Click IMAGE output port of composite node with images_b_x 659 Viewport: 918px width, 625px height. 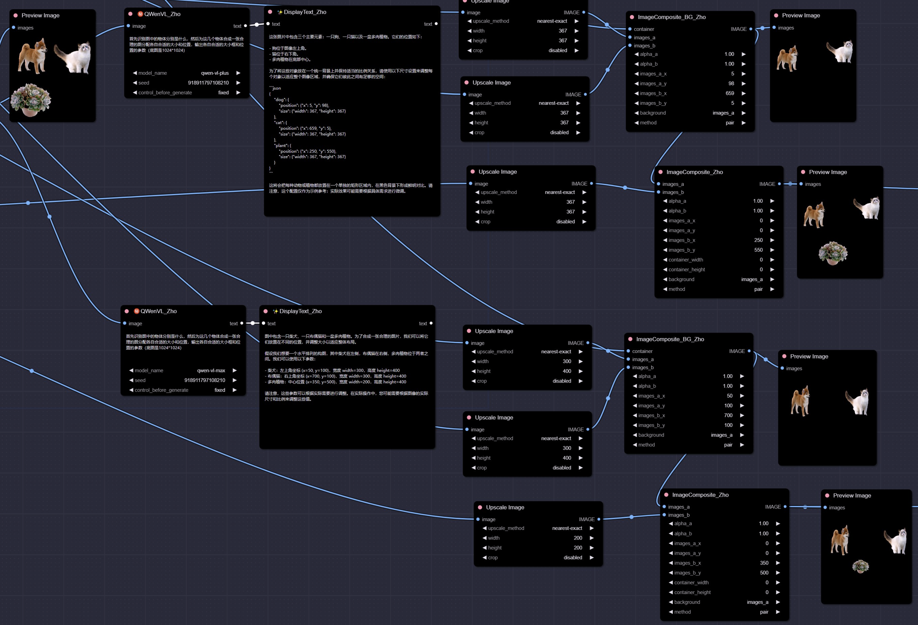pyautogui.click(x=750, y=29)
